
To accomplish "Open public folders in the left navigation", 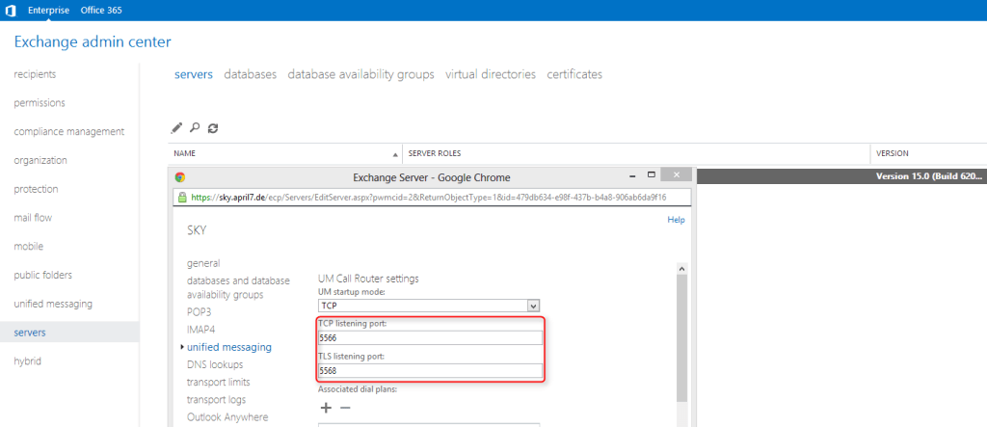I will click(42, 276).
